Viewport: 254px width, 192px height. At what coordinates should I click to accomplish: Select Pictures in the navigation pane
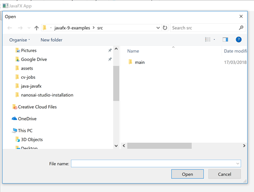[28, 50]
